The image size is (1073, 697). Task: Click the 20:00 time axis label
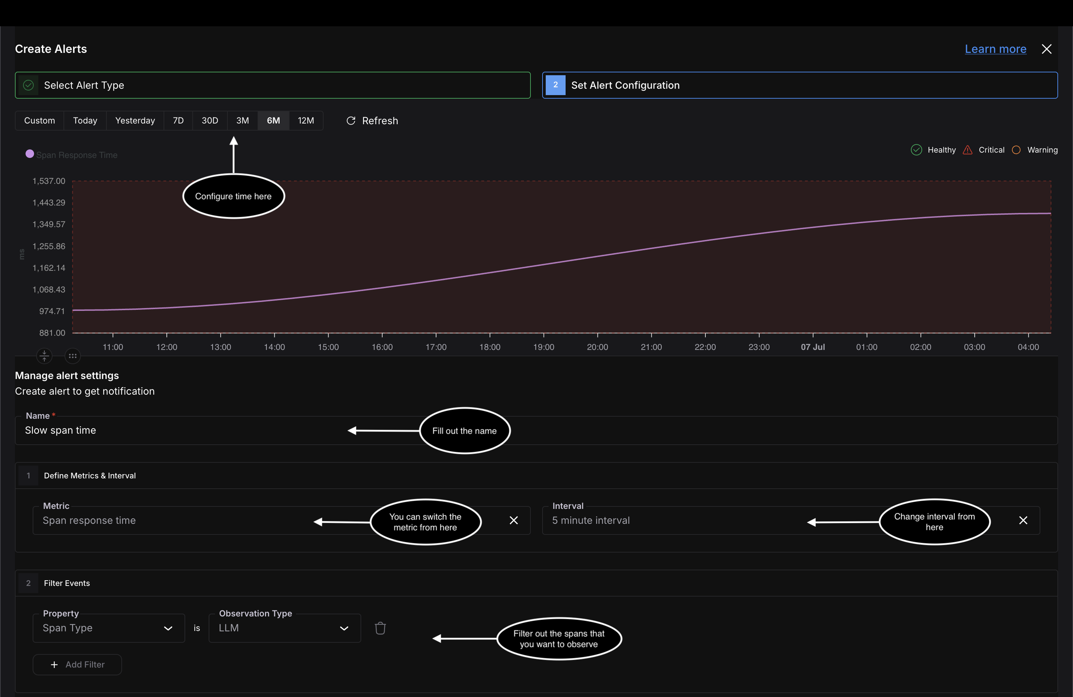point(598,347)
